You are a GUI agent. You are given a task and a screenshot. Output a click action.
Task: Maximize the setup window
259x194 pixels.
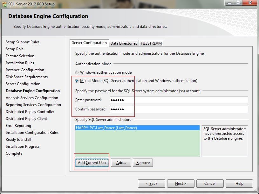click(238, 3)
